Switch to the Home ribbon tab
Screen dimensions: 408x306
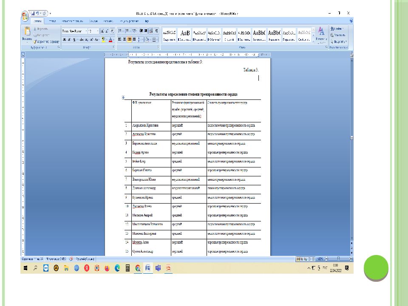tap(37, 20)
